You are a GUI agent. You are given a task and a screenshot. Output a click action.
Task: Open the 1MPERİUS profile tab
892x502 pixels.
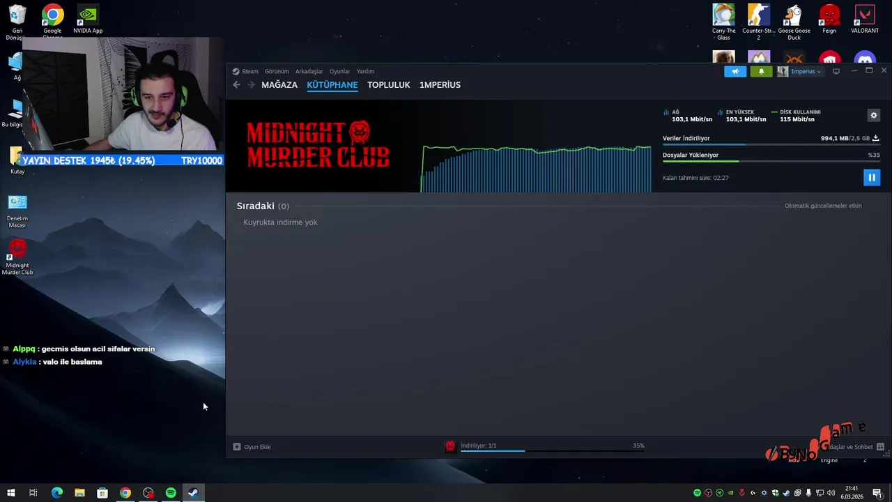pos(440,84)
